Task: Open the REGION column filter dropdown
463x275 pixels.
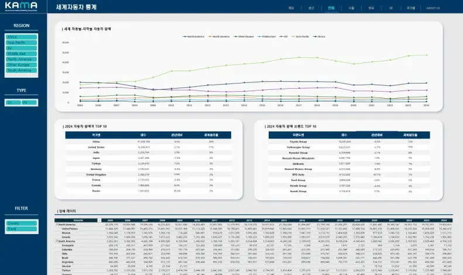Action: tap(100, 220)
